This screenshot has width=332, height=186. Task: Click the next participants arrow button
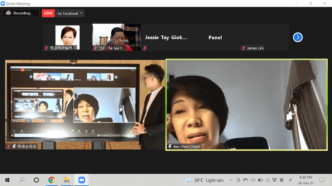click(298, 38)
